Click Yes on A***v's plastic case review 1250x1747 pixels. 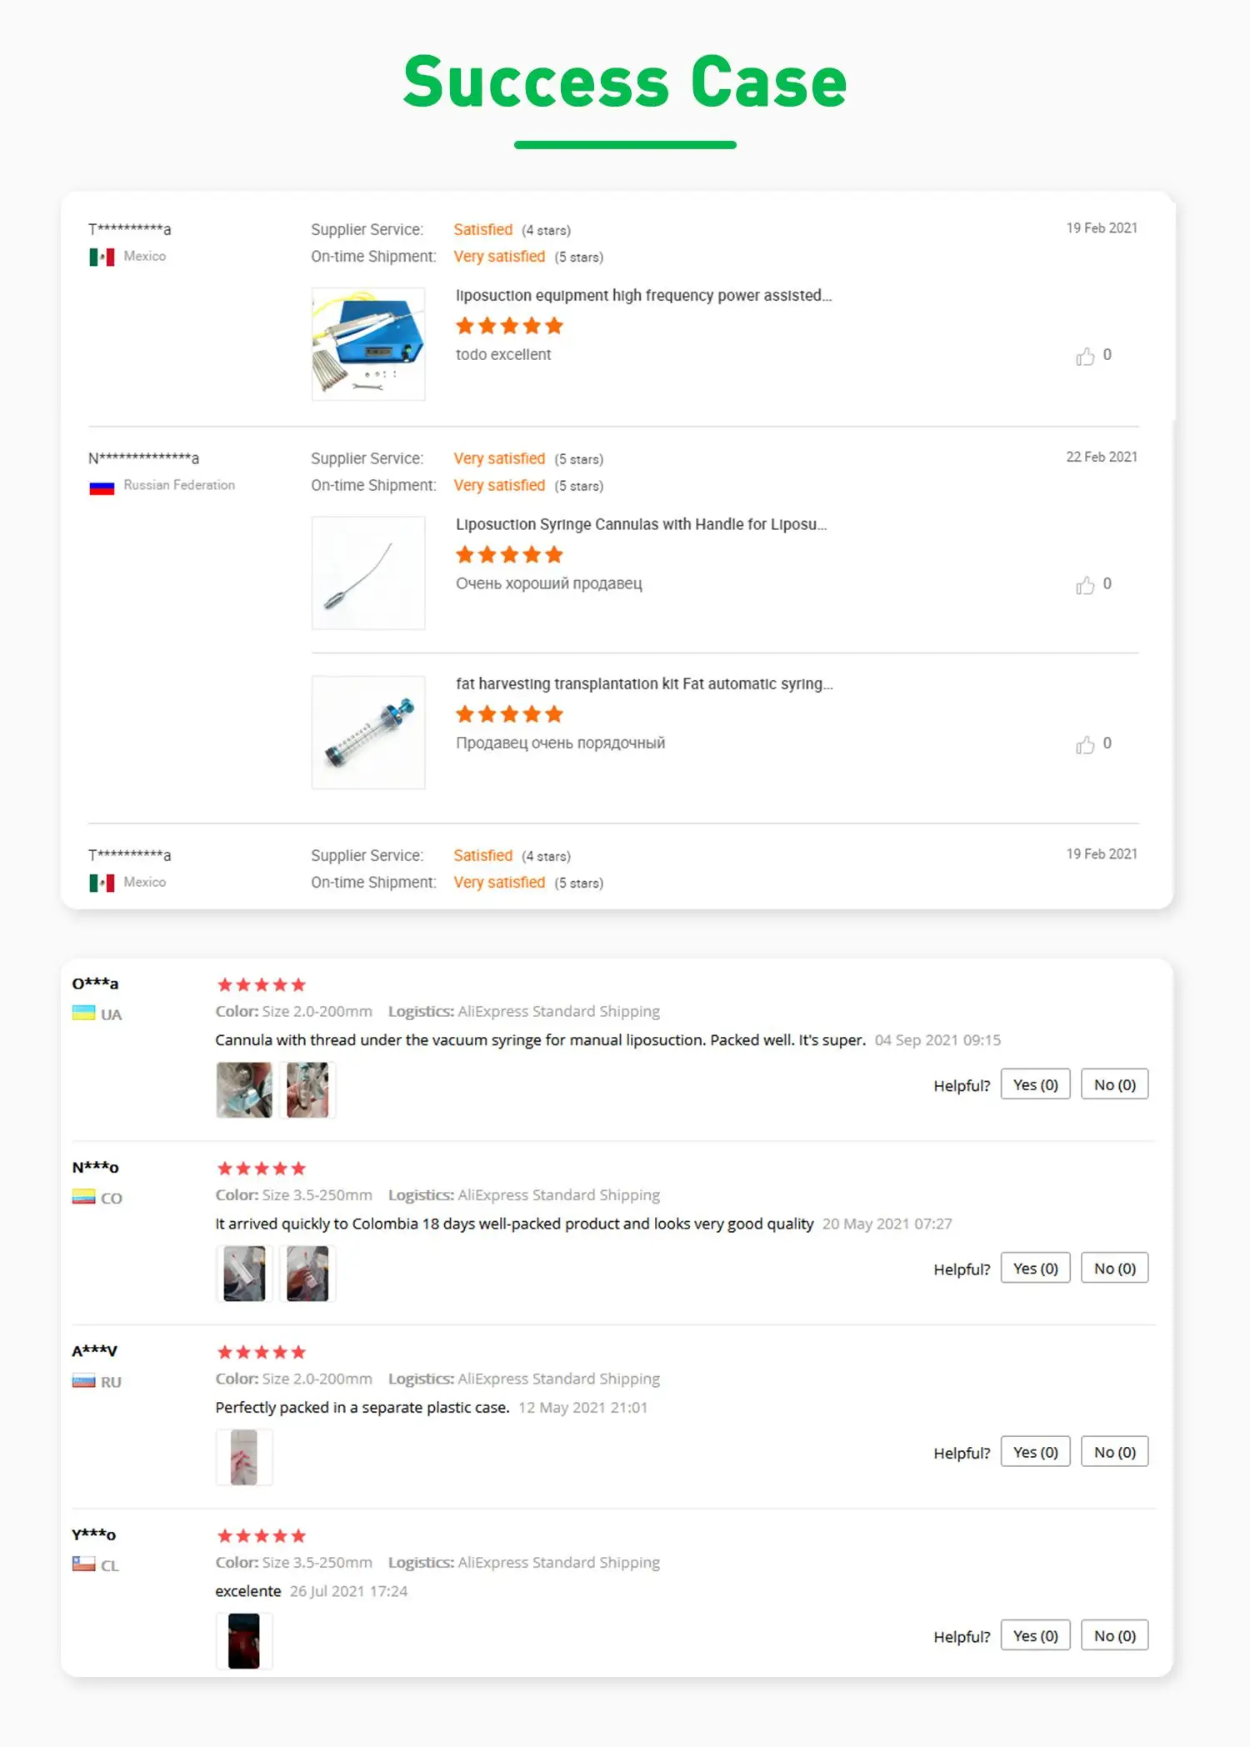(x=1035, y=1452)
